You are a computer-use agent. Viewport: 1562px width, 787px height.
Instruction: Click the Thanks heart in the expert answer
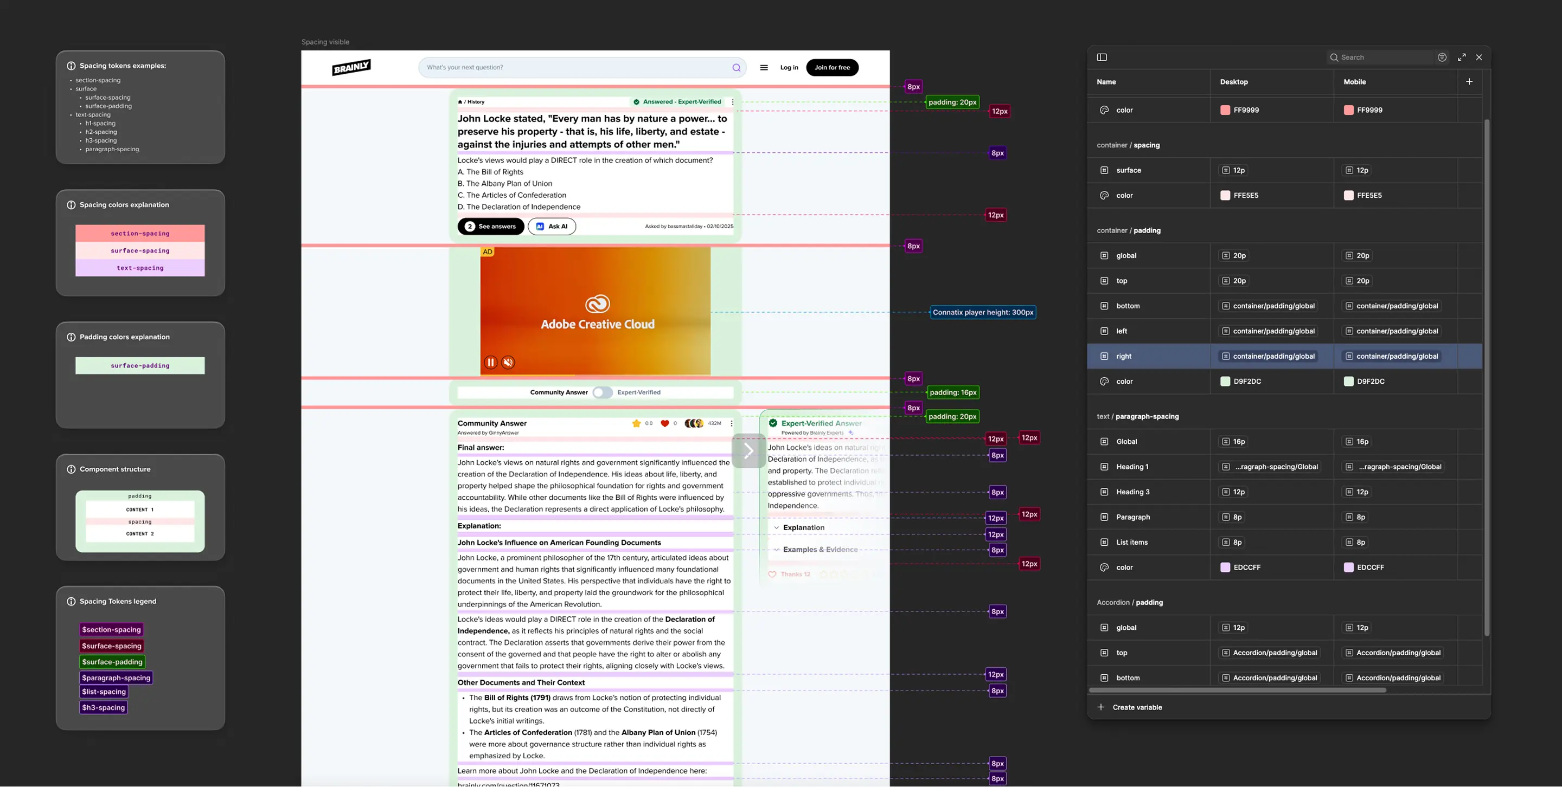point(772,575)
